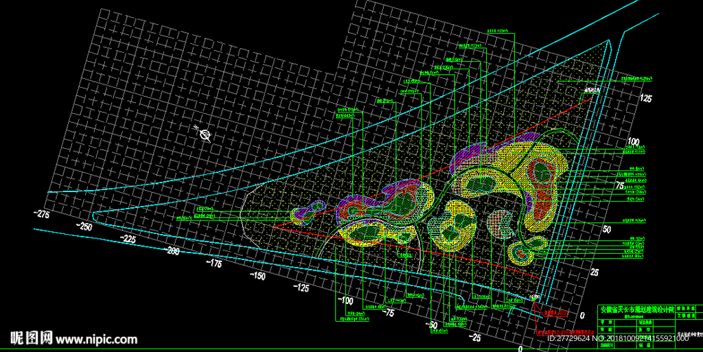Pick the 50 vertical grid label
The width and height of the screenshot is (703, 352).
pyautogui.click(x=607, y=229)
